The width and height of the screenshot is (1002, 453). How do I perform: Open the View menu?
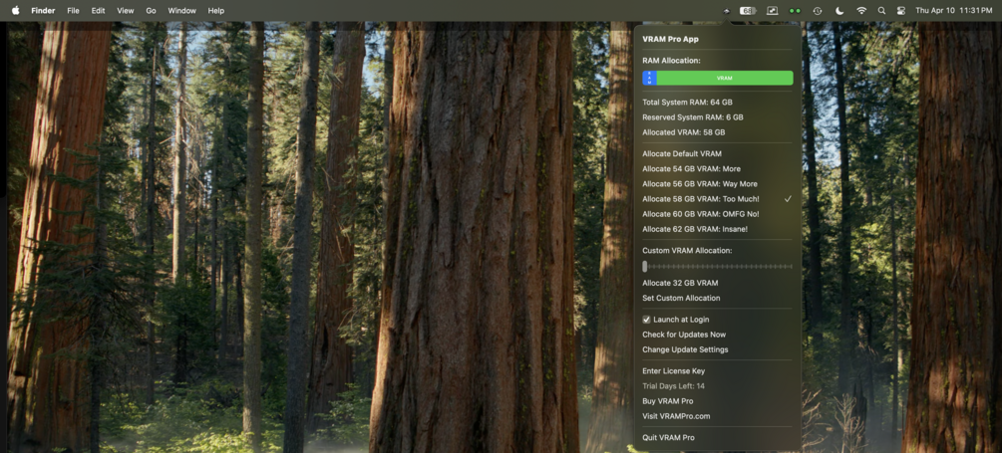click(x=126, y=11)
